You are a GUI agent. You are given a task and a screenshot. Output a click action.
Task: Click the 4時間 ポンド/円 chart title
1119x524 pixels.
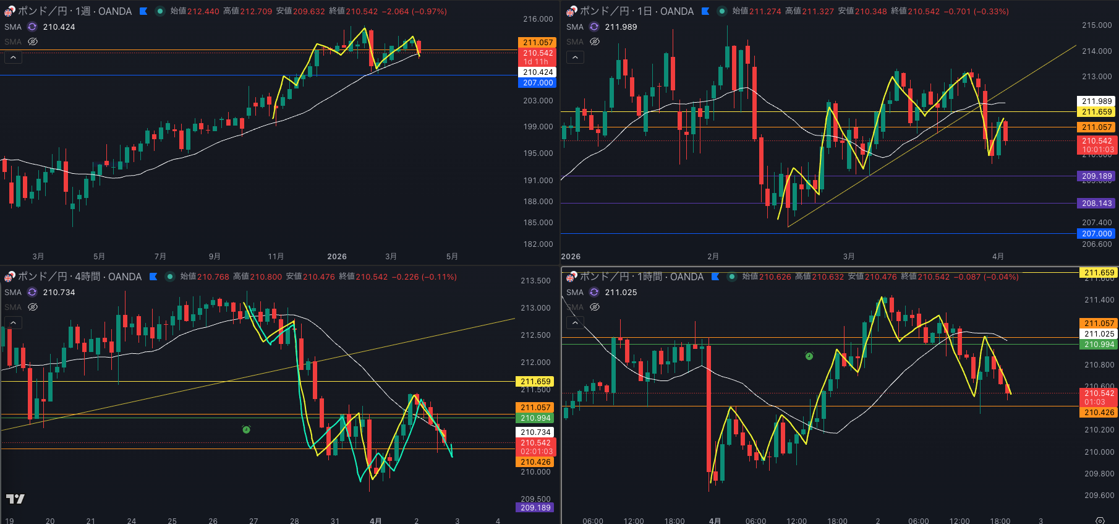[79, 277]
